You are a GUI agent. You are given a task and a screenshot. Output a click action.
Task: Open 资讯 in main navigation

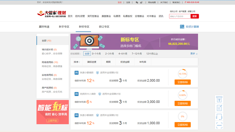[161, 16]
